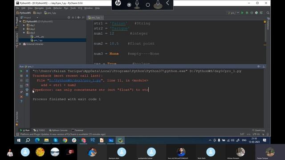
Task: Expand the day1 folder
Action: tap(24, 25)
